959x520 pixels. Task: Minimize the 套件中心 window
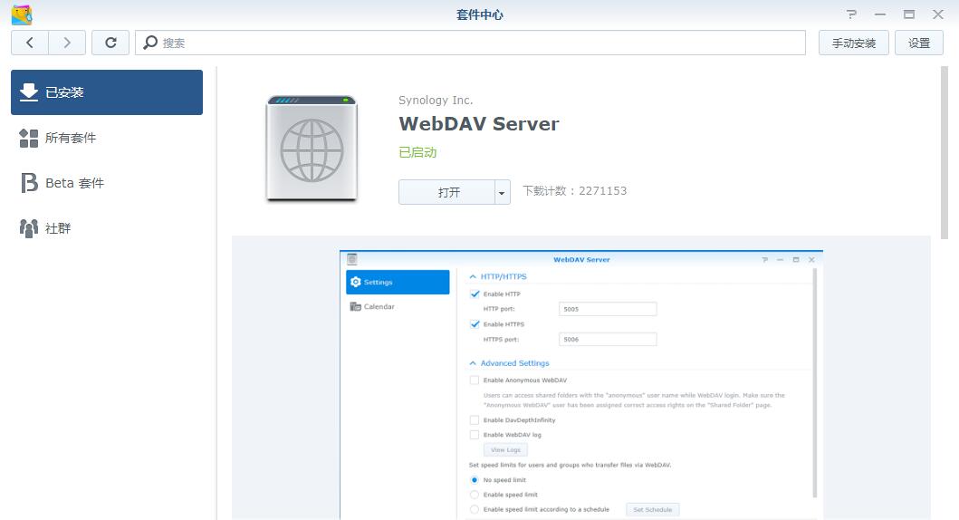coord(880,14)
